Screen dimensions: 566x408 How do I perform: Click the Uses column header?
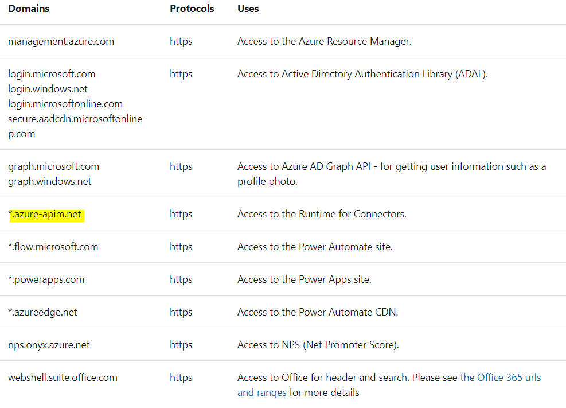click(x=248, y=9)
